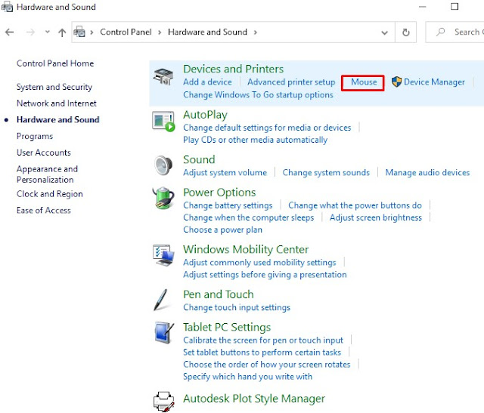
Task: Click the Tablet PC Settings icon
Action: pyautogui.click(x=164, y=332)
